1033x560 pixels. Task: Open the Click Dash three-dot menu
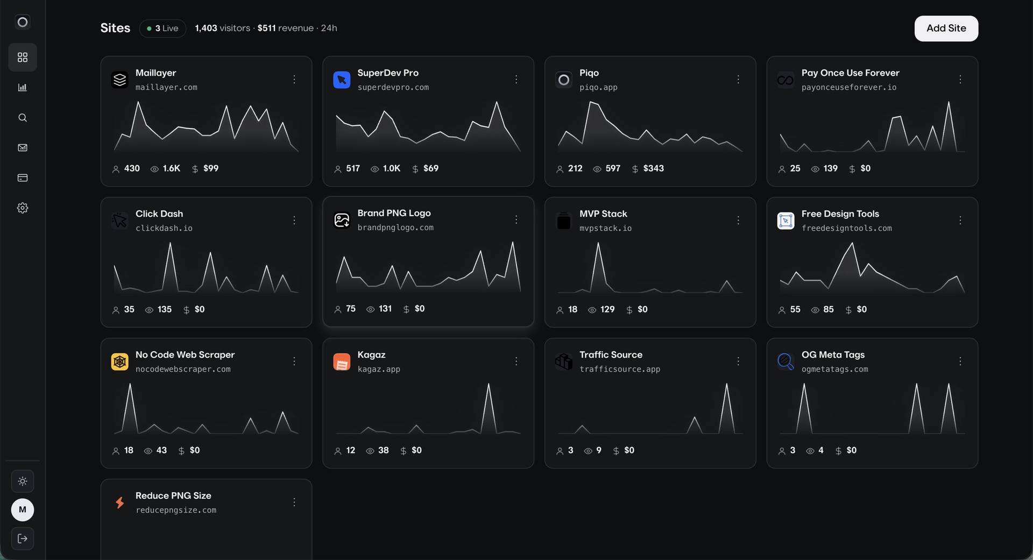294,221
